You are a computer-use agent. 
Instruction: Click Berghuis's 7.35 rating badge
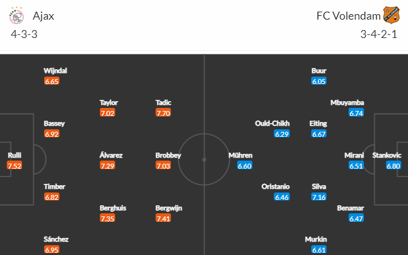click(107, 218)
